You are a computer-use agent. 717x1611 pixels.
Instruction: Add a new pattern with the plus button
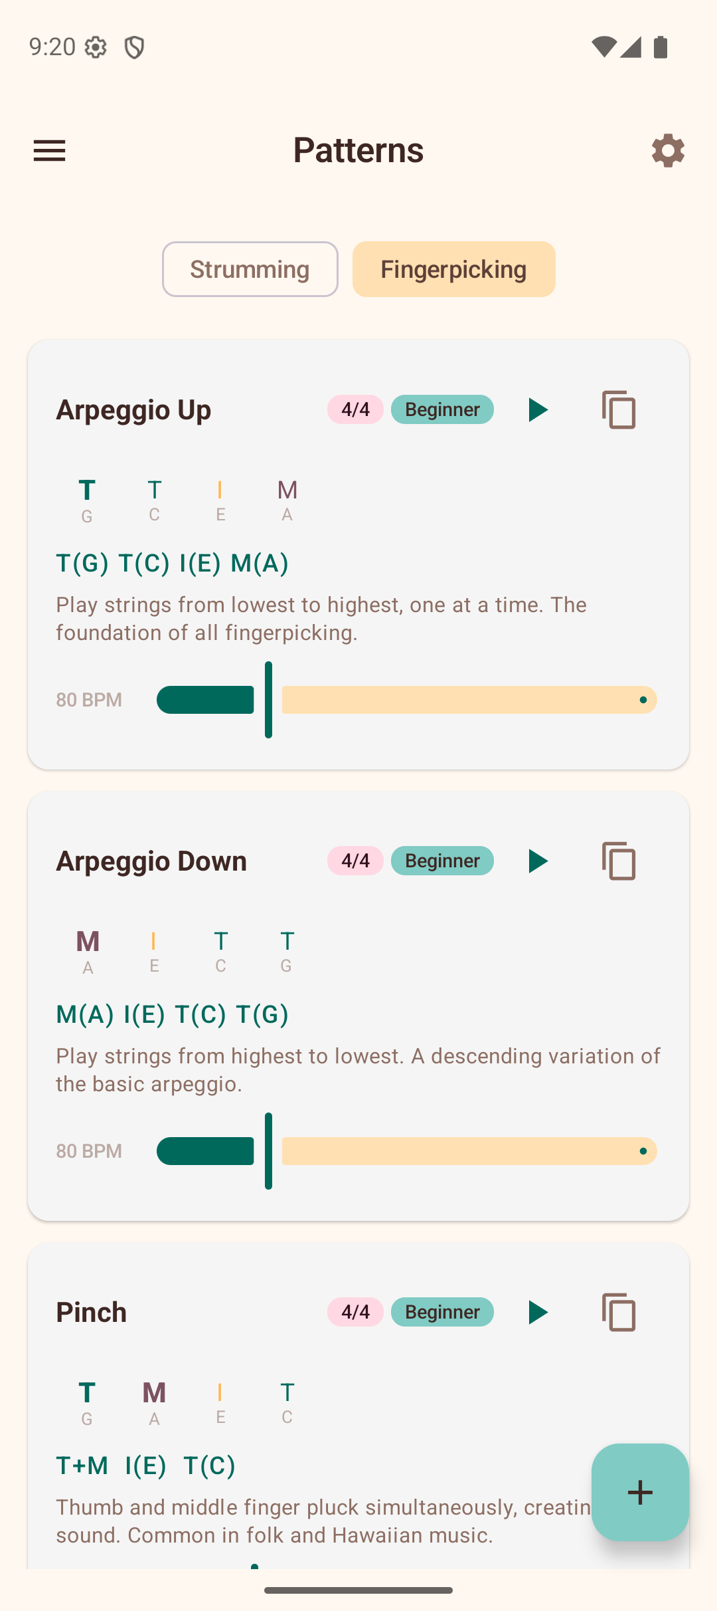639,1492
